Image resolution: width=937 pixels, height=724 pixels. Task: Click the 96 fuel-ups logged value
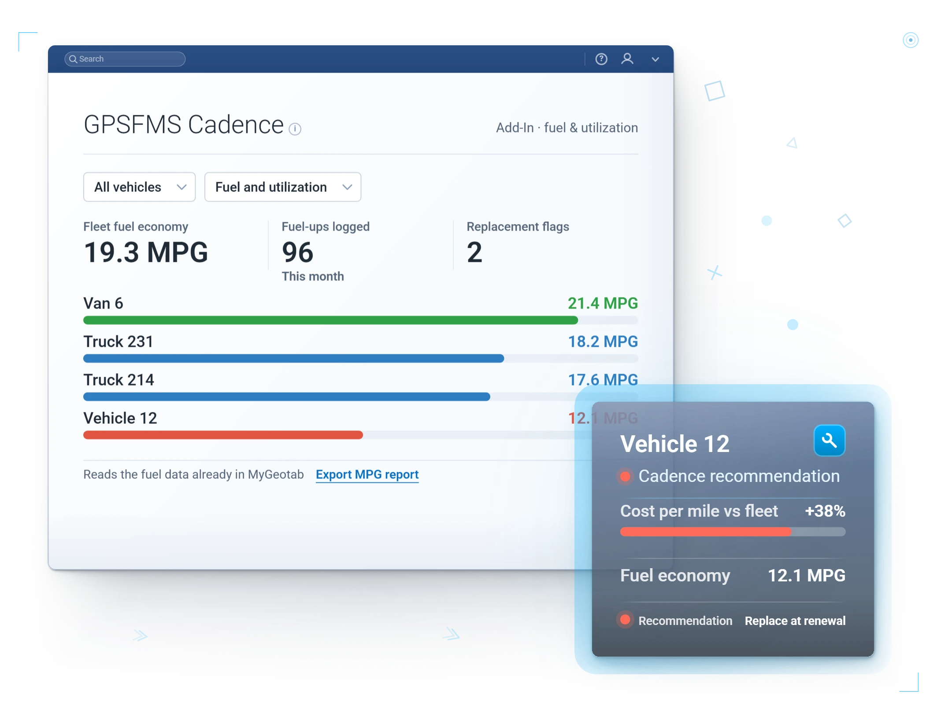[298, 253]
